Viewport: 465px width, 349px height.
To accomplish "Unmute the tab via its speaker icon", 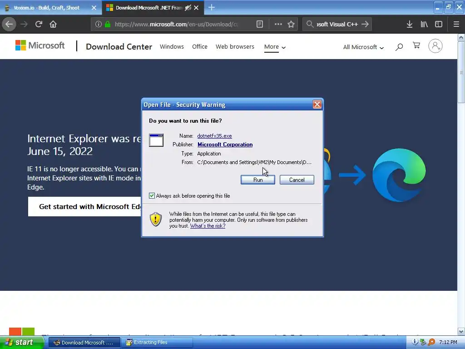I will click(x=188, y=8).
